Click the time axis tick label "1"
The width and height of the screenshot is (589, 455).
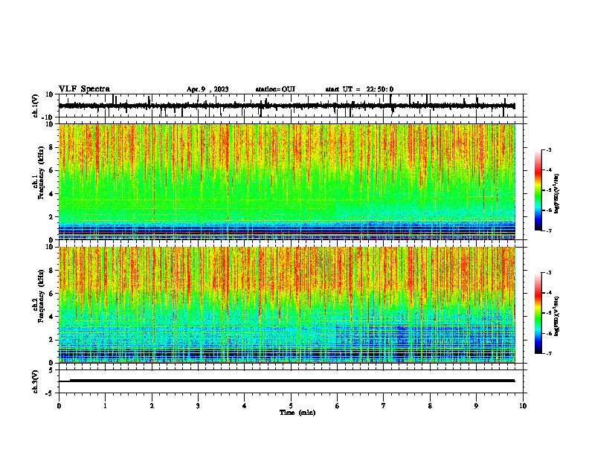point(105,406)
